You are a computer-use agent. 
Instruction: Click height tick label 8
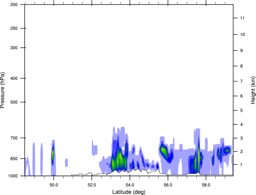(242, 66)
